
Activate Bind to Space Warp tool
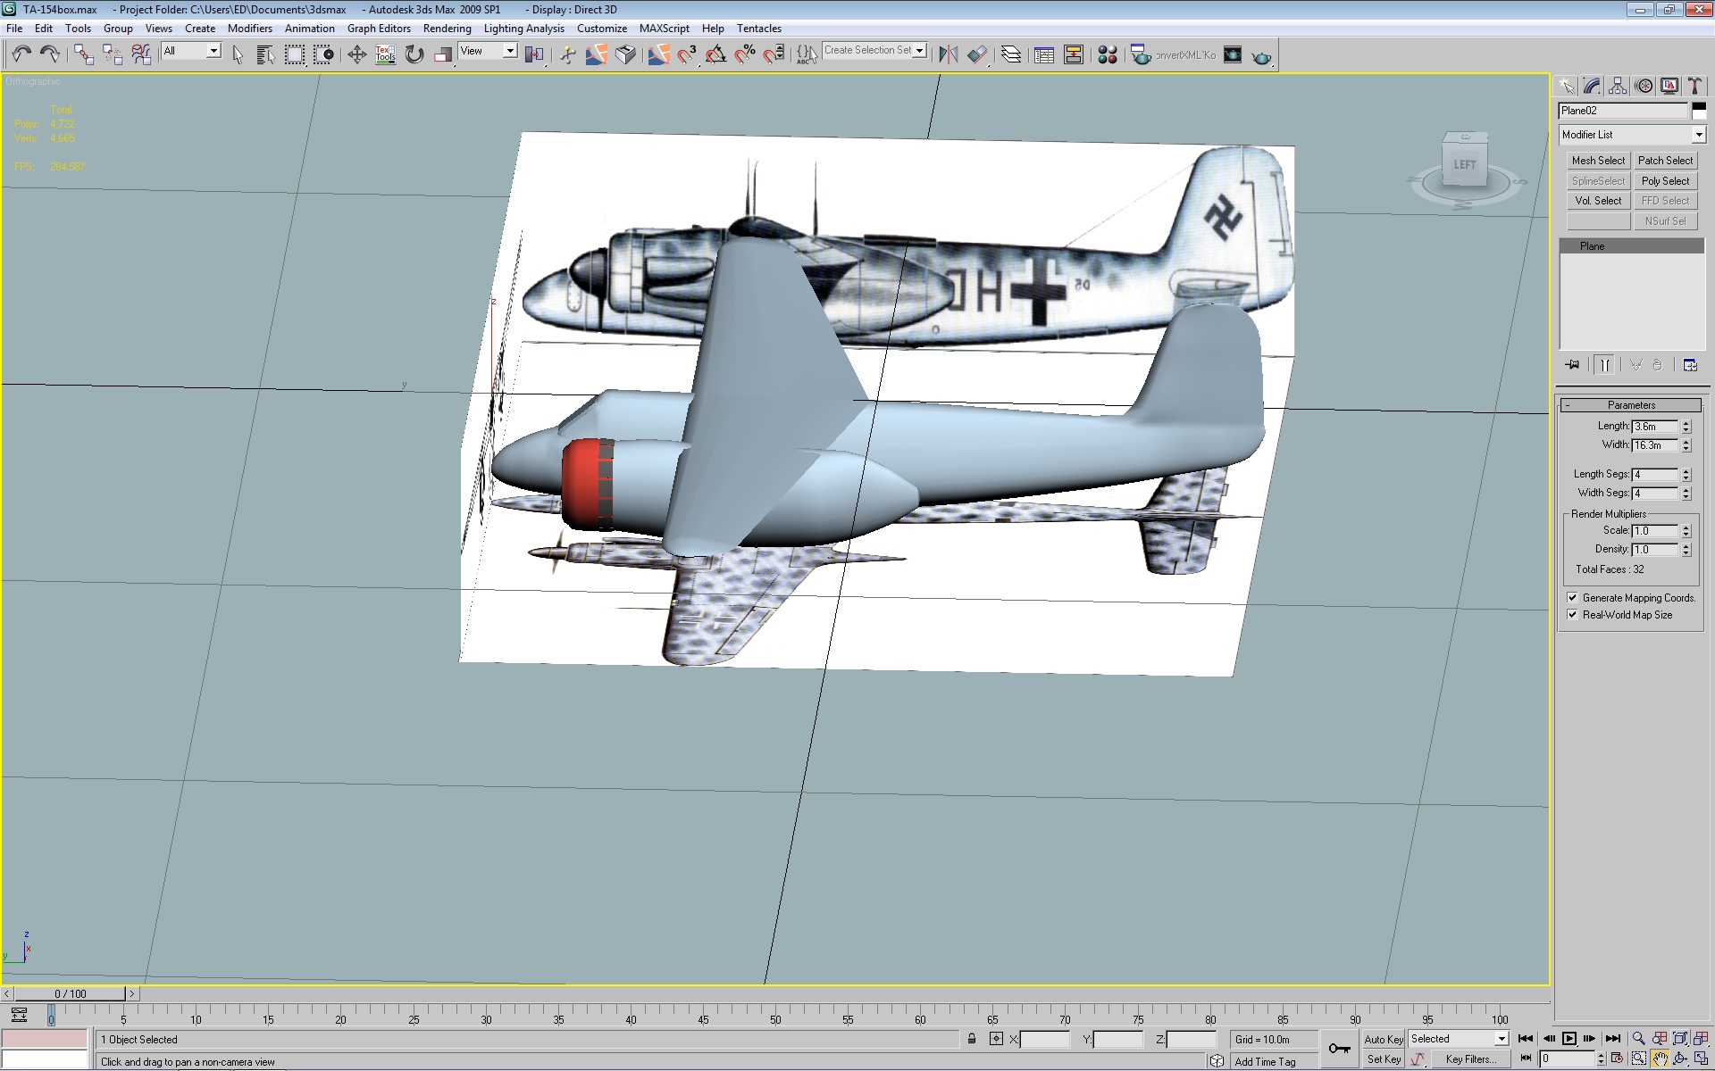pyautogui.click(x=140, y=54)
